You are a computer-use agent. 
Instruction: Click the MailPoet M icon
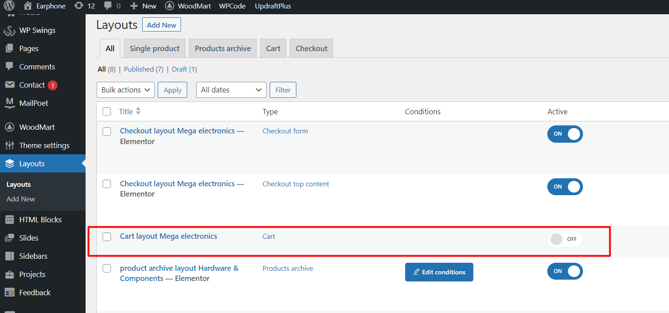[x=10, y=103]
